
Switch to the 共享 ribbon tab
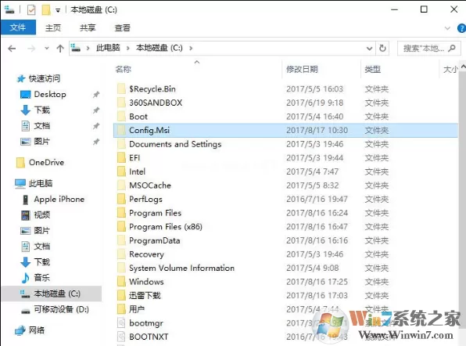coord(88,27)
